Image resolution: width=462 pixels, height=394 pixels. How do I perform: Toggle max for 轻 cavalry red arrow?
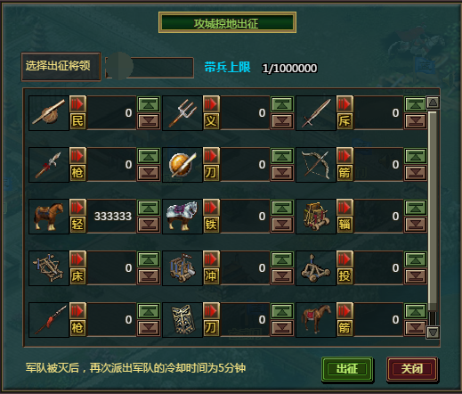77,208
